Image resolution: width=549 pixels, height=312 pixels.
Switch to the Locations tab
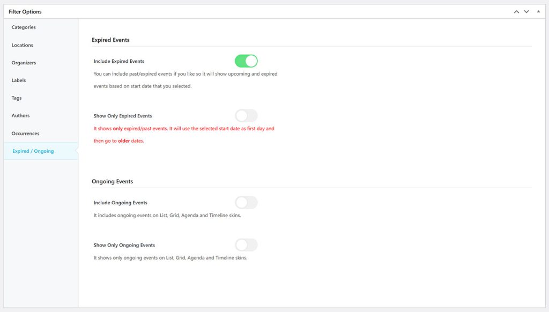pos(22,44)
